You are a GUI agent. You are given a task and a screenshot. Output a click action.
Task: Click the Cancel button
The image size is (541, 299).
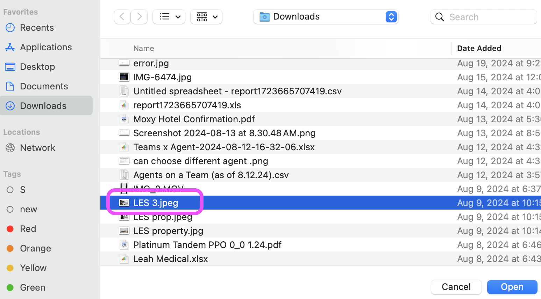[456, 287]
